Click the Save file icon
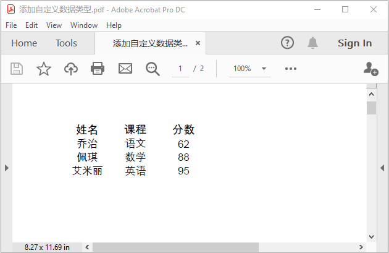The image size is (389, 253). pyautogui.click(x=17, y=69)
